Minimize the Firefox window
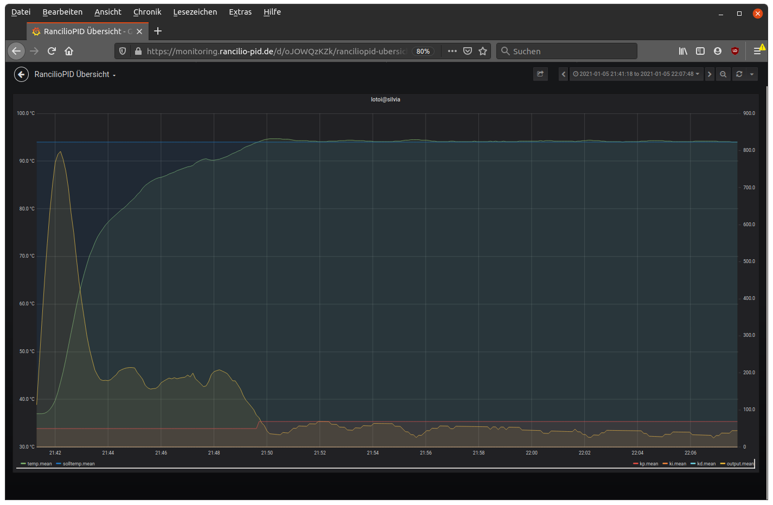 [x=721, y=14]
